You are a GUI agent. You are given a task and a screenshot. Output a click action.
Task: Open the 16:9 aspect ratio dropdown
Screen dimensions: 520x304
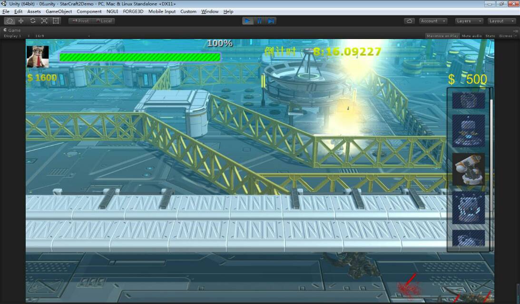pos(62,36)
